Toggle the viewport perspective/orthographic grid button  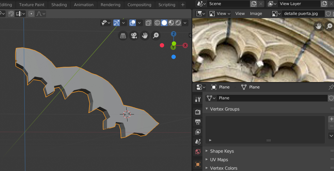pyautogui.click(x=123, y=35)
